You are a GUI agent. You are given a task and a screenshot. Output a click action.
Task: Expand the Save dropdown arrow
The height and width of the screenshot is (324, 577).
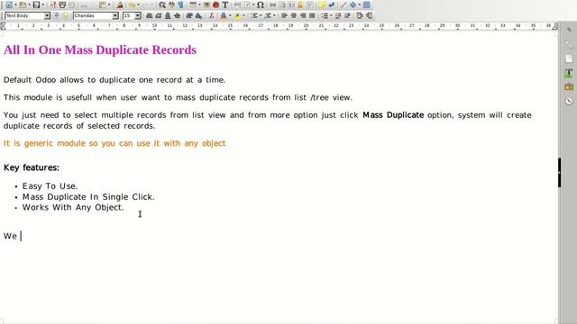click(x=43, y=4)
